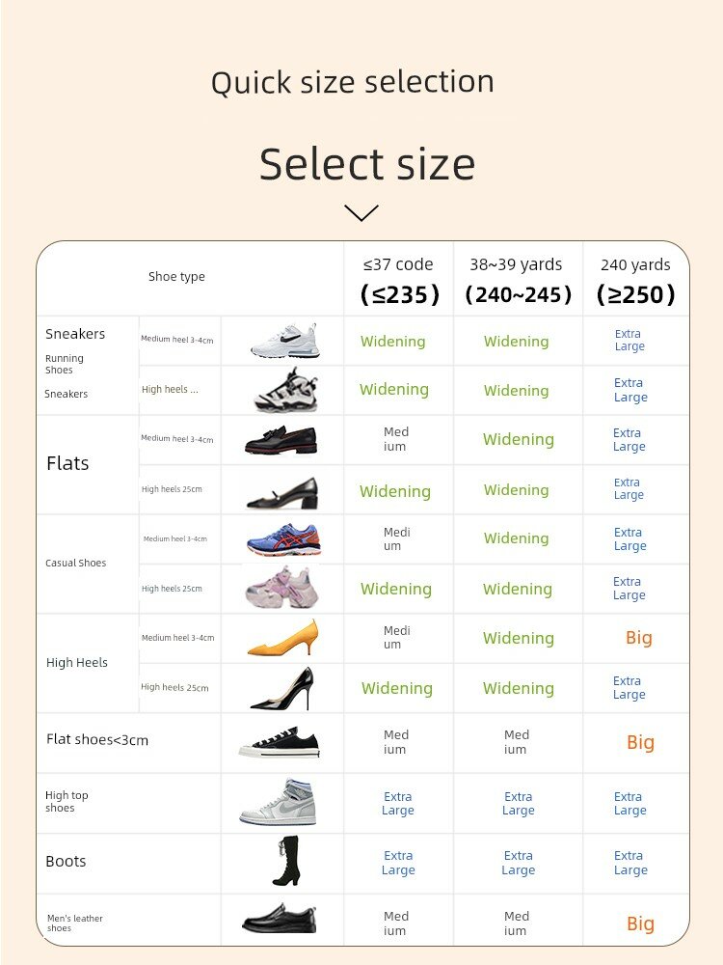The image size is (723, 965).
Task: Select the Flats category label
Action: (x=67, y=463)
